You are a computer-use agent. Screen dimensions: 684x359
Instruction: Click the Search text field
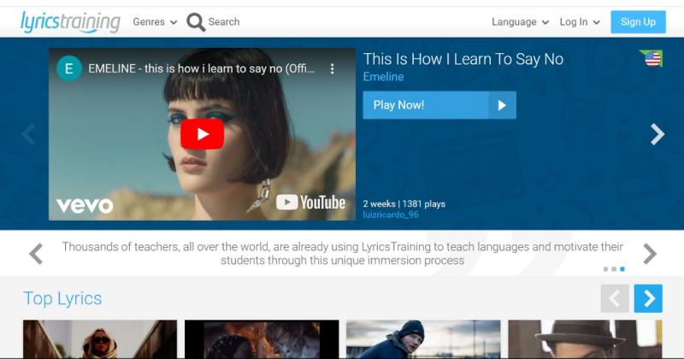point(224,22)
